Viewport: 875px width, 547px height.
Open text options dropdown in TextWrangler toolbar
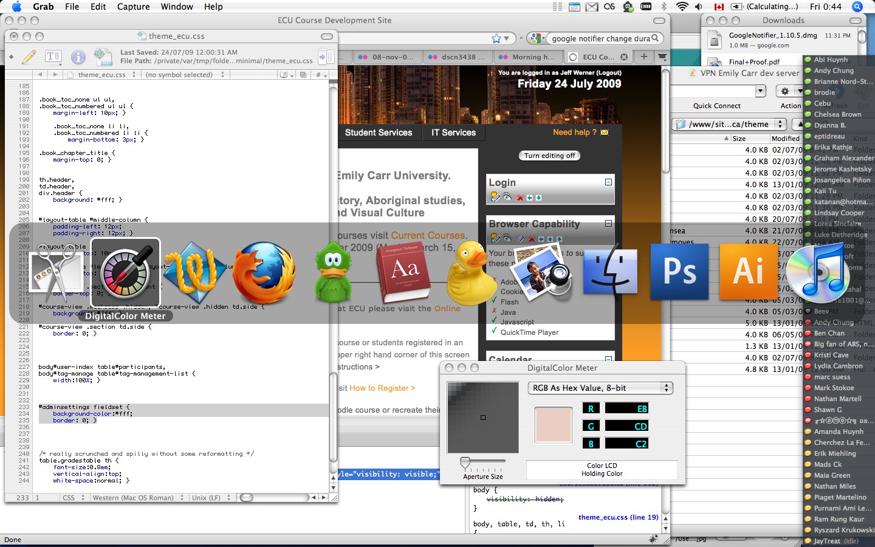(53, 57)
